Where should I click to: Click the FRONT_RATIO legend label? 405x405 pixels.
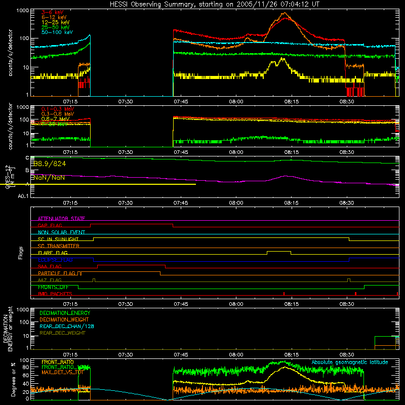click(58, 362)
